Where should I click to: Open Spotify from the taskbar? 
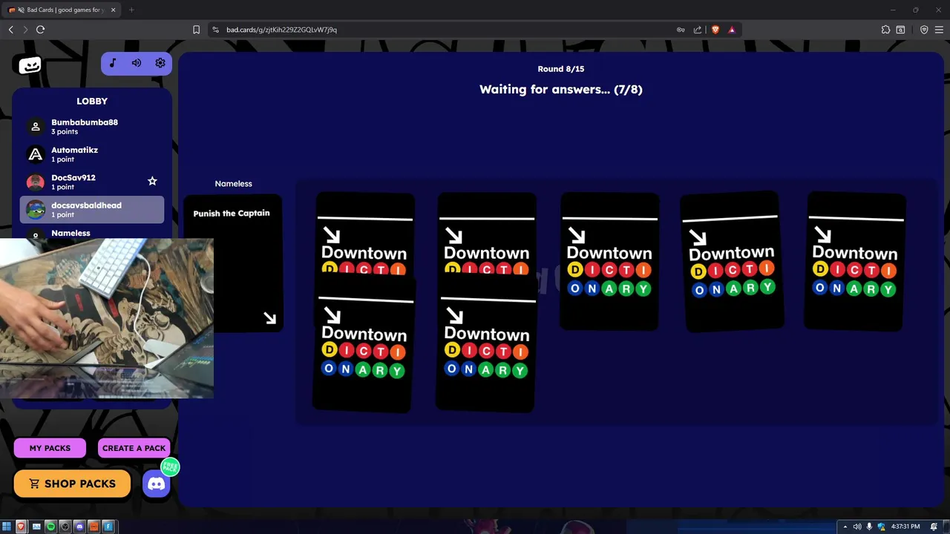click(50, 527)
